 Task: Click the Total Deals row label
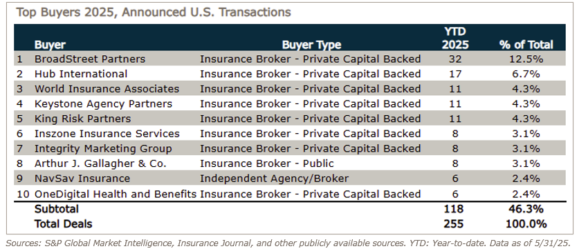[63, 224]
